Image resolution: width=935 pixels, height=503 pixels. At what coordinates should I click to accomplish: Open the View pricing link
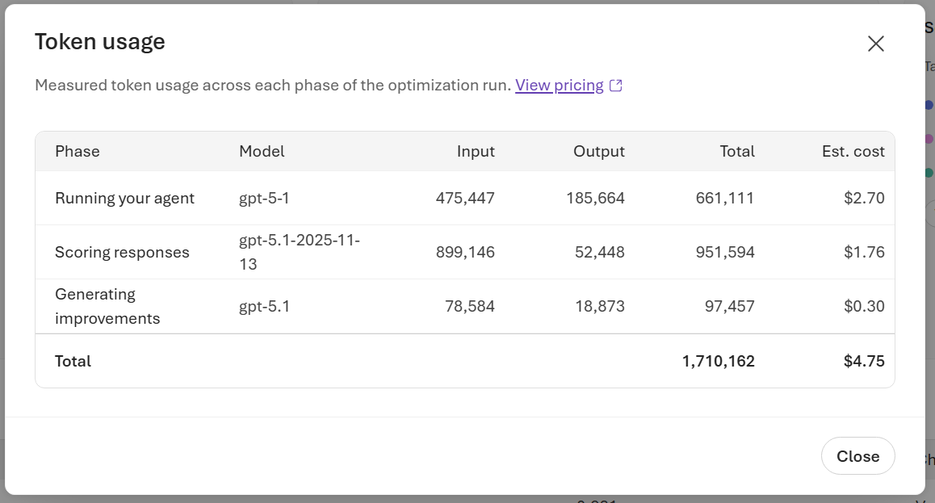click(x=560, y=86)
